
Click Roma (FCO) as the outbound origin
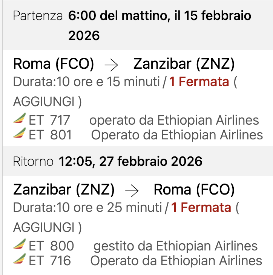tap(54, 64)
